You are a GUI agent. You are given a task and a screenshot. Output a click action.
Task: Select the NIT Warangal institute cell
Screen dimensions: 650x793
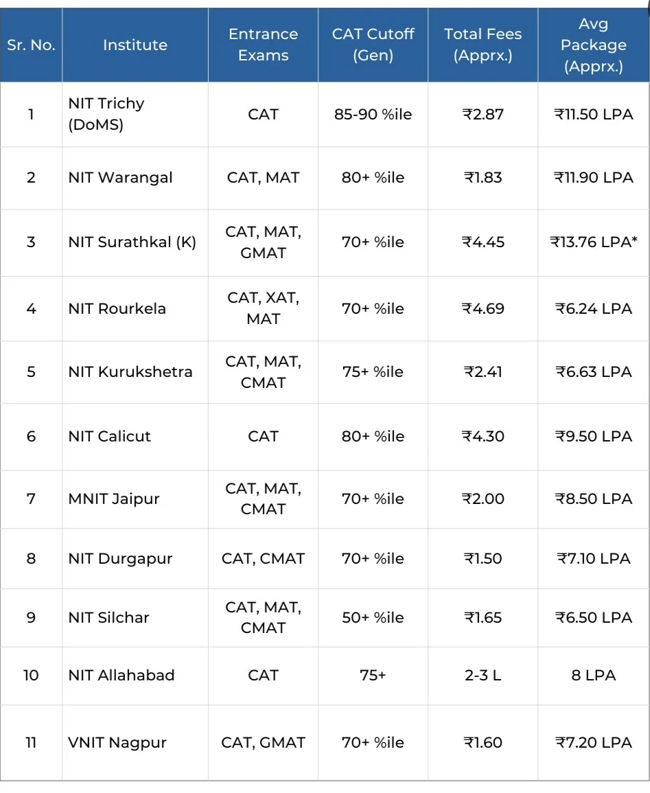point(120,178)
